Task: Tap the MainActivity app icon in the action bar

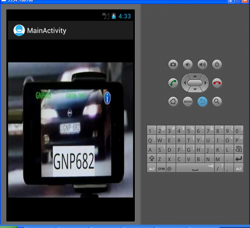Action: click(x=19, y=30)
